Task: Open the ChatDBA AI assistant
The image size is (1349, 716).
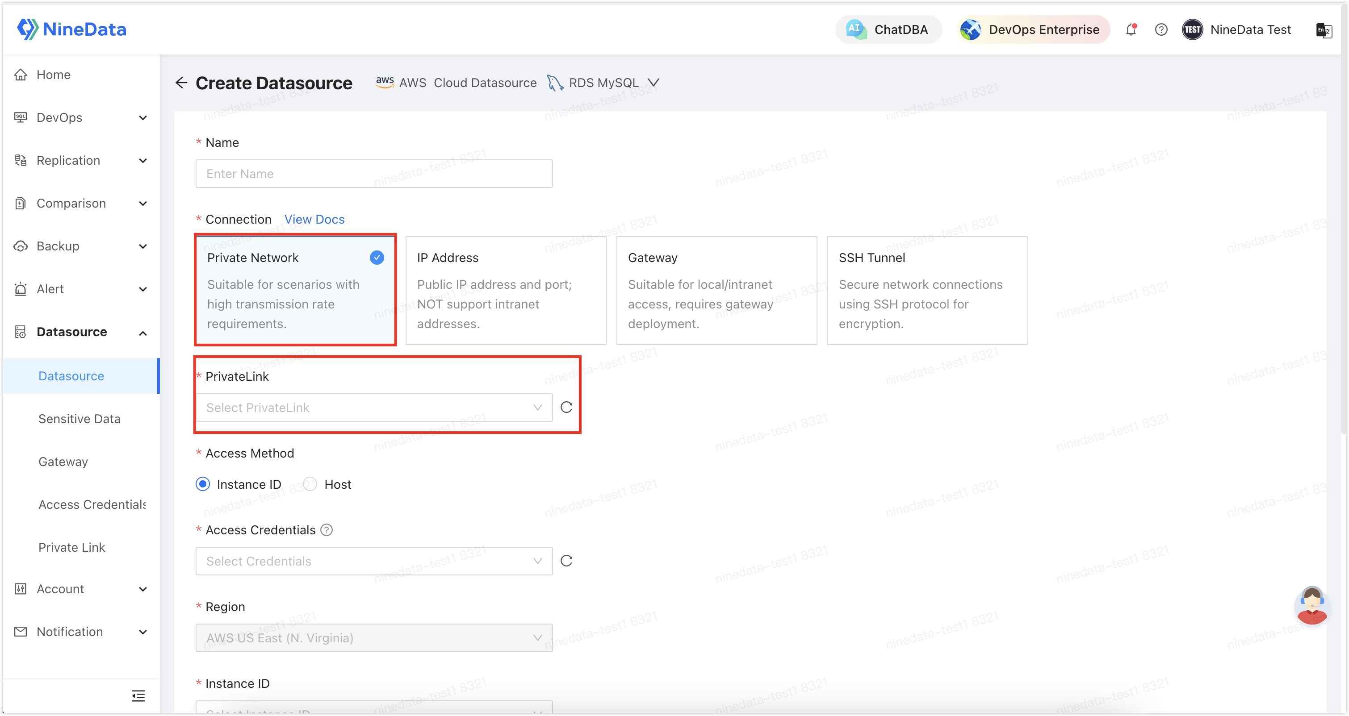Action: pos(888,29)
